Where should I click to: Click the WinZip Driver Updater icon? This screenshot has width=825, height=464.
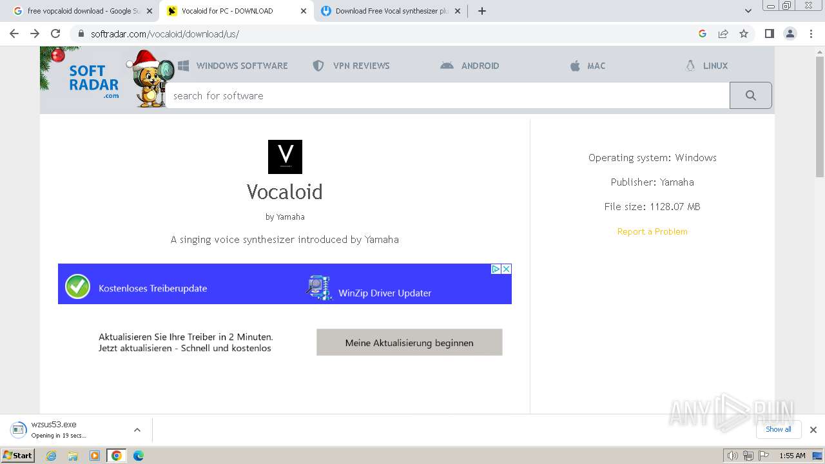pyautogui.click(x=320, y=287)
